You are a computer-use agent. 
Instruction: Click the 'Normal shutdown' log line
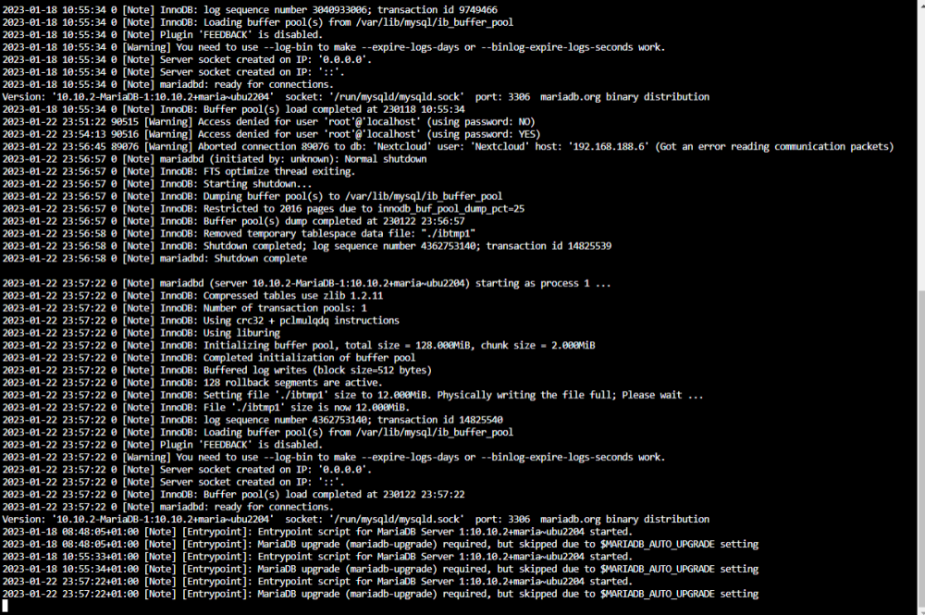click(215, 159)
